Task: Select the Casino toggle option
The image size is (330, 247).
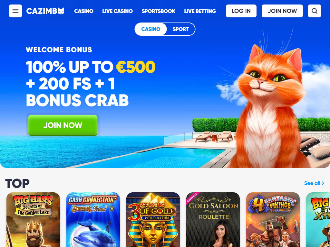Action: pos(151,29)
